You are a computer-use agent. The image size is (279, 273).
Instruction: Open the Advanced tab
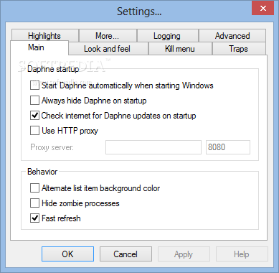click(x=232, y=36)
